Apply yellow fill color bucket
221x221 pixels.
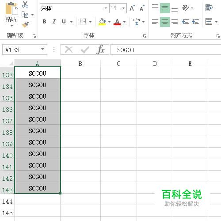pyautogui.click(x=103, y=22)
